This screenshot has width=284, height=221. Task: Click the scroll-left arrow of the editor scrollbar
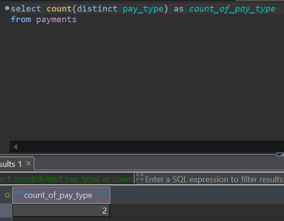click(16, 147)
